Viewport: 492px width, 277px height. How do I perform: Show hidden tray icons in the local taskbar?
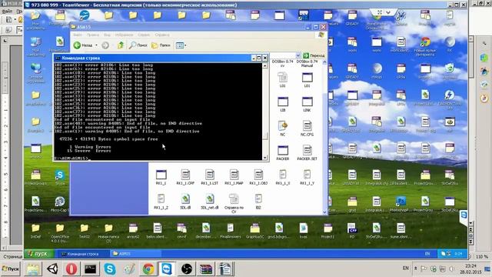click(x=415, y=269)
